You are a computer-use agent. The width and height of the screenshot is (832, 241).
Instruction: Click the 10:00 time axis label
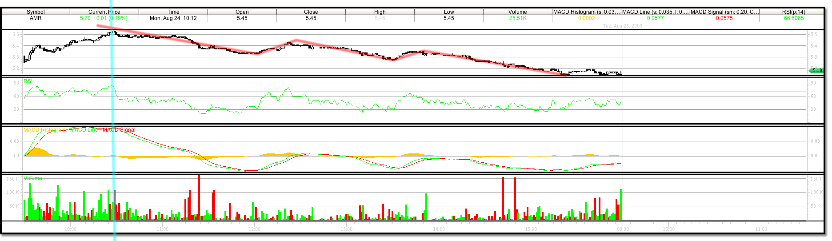click(x=70, y=229)
